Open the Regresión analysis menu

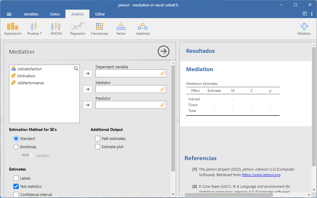tap(78, 29)
